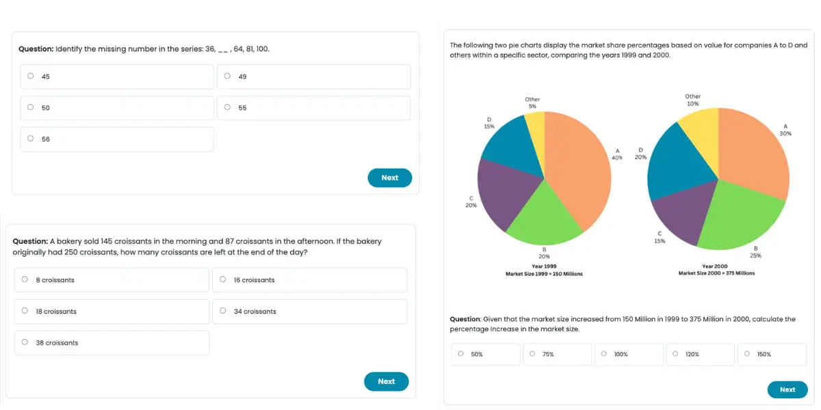Select the 16 croissants option

[x=223, y=279]
